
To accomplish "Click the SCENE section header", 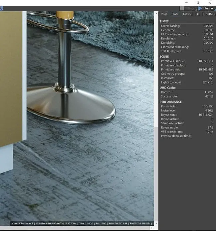I will pos(164,57).
